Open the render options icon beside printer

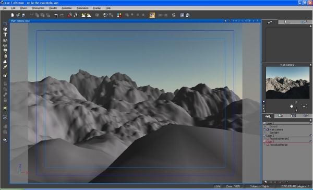coord(182,15)
